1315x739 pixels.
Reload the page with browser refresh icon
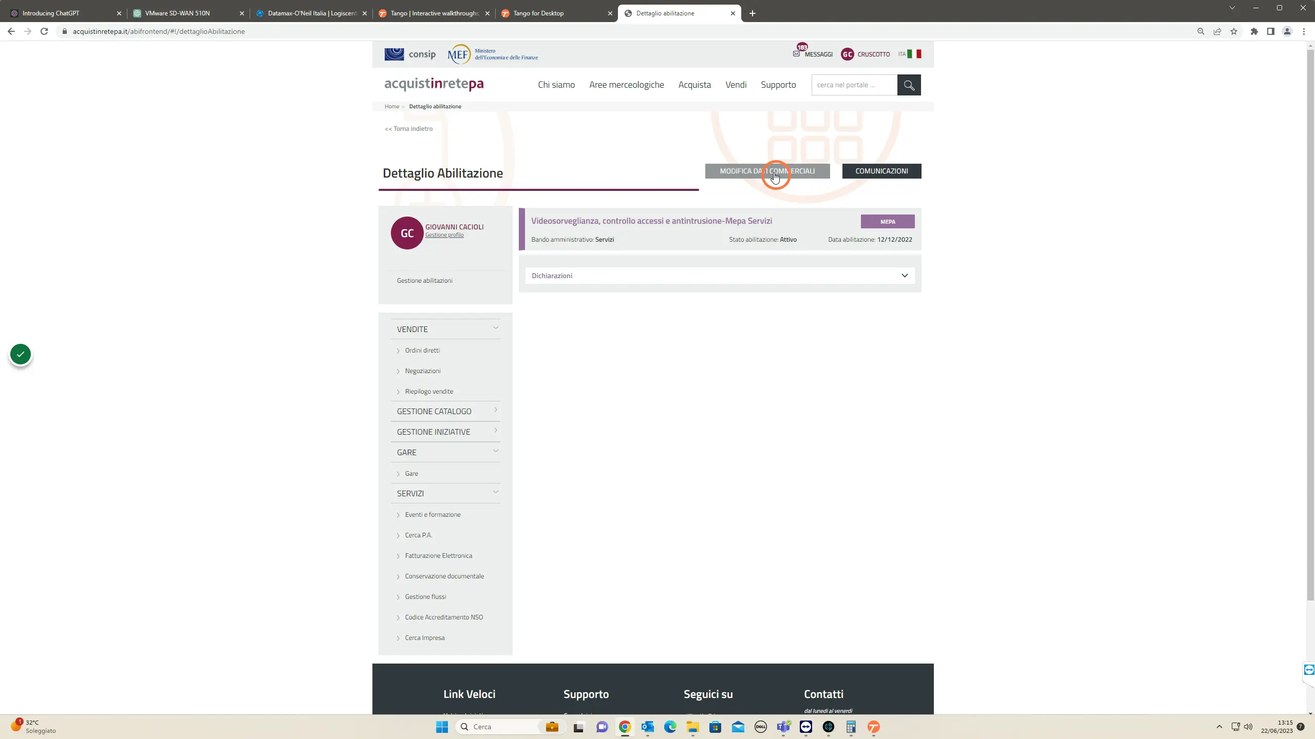click(44, 31)
